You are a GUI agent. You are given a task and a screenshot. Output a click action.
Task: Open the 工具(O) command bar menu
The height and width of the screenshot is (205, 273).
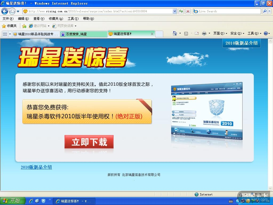coord(254,33)
